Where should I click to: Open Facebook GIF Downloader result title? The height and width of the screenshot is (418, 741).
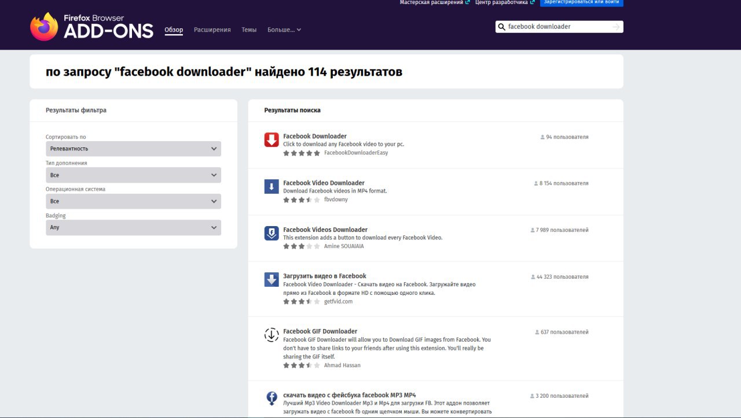tap(320, 331)
